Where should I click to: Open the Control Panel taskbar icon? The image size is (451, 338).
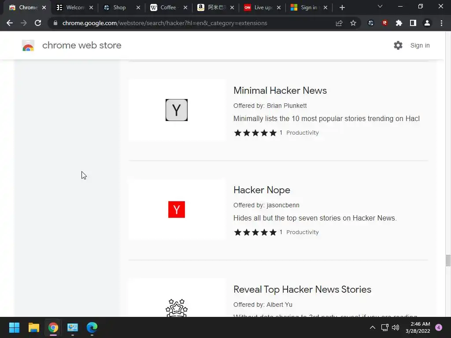pos(73,327)
